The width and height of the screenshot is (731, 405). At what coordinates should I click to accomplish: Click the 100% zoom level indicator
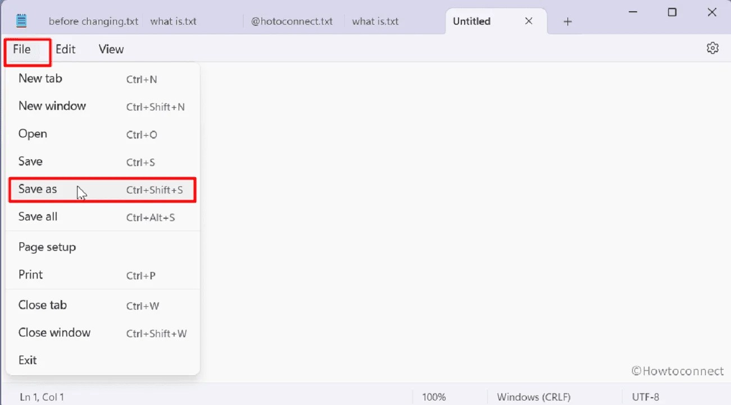tap(434, 396)
